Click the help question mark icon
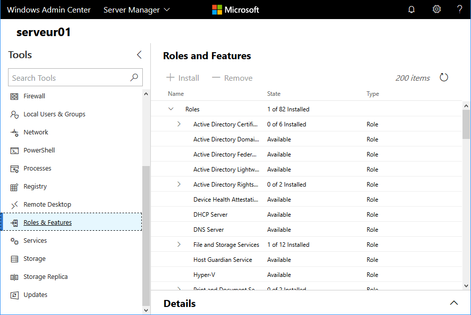The width and height of the screenshot is (471, 315). click(459, 10)
